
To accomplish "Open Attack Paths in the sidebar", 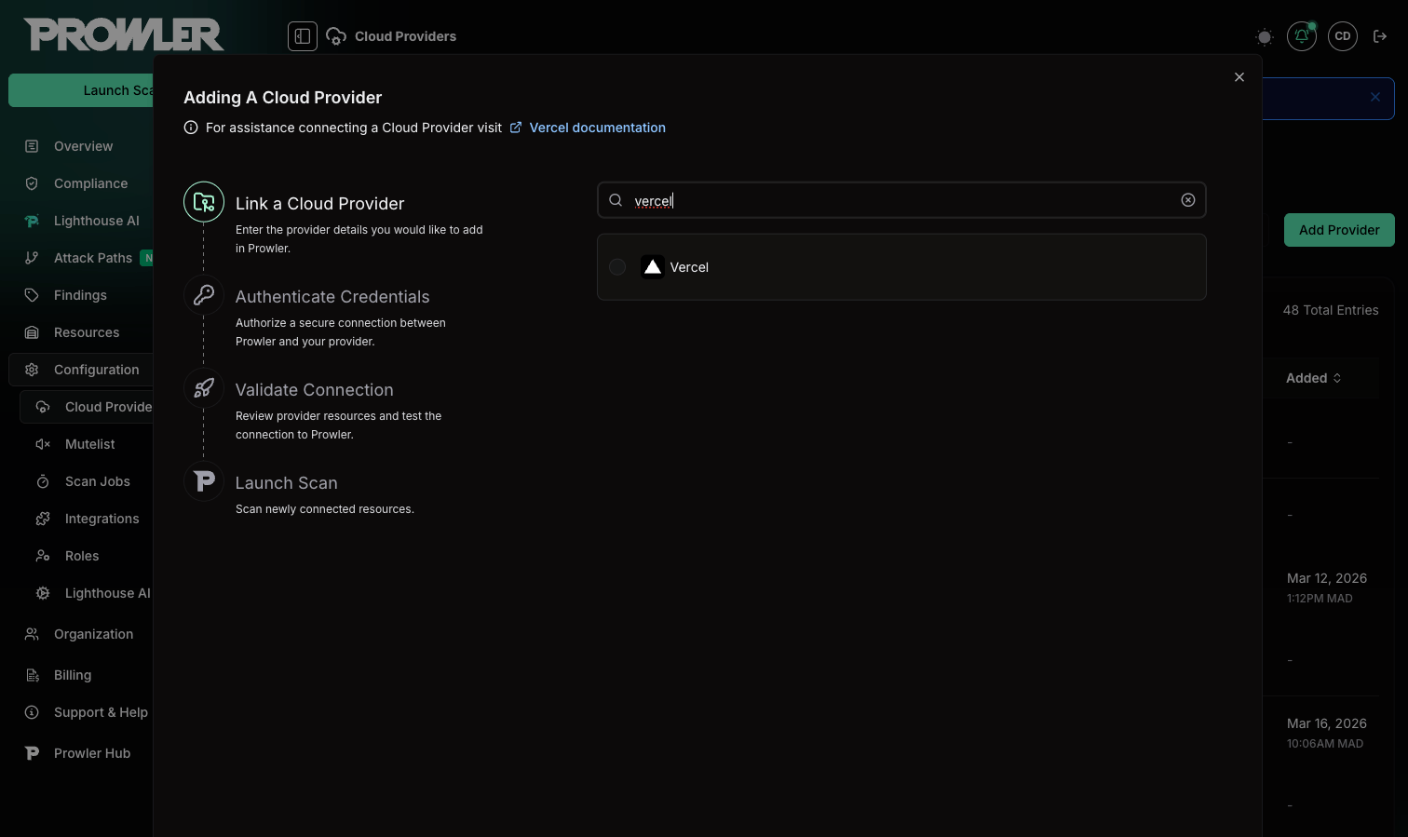I will tap(92, 258).
